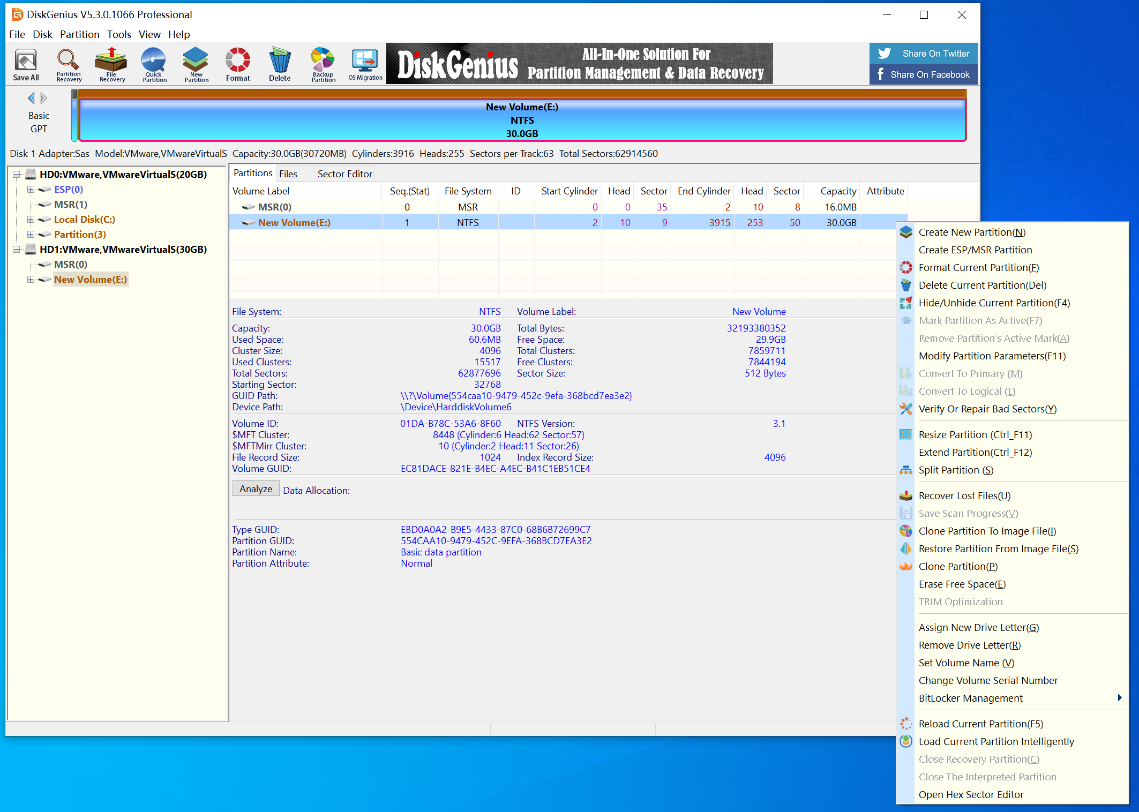
Task: Click the orange icon beside Clone Partition(P)
Action: pos(906,566)
